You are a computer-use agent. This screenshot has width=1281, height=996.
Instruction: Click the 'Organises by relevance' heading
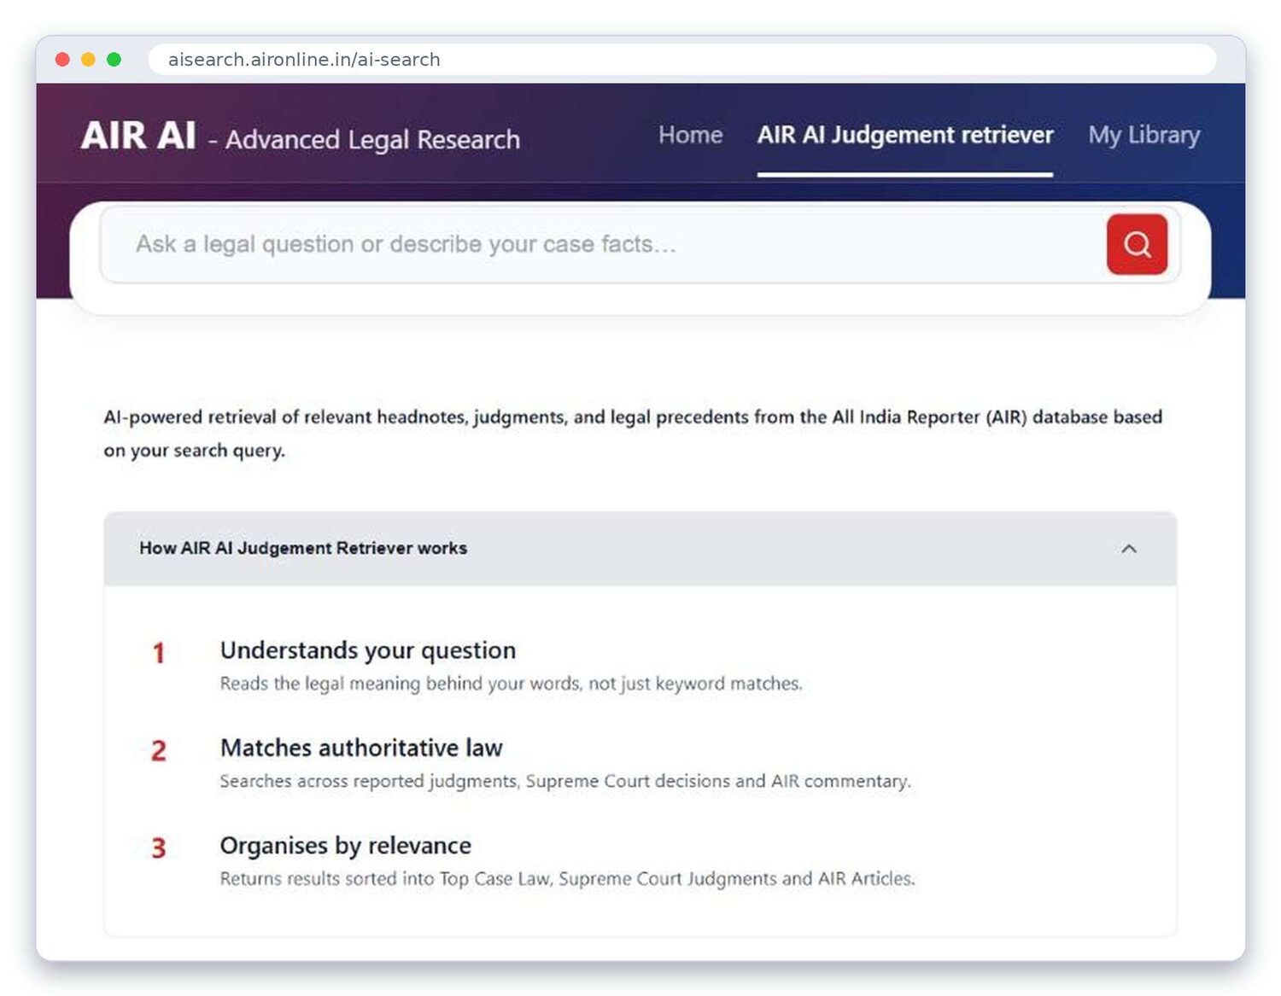(346, 845)
